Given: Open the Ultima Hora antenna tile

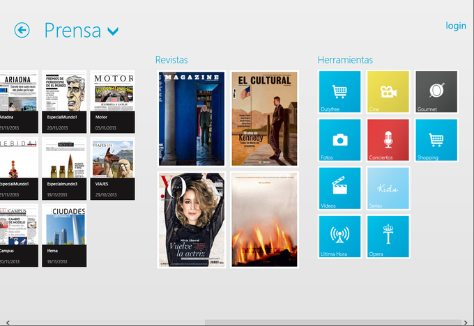Looking at the screenshot, I should pos(339,236).
